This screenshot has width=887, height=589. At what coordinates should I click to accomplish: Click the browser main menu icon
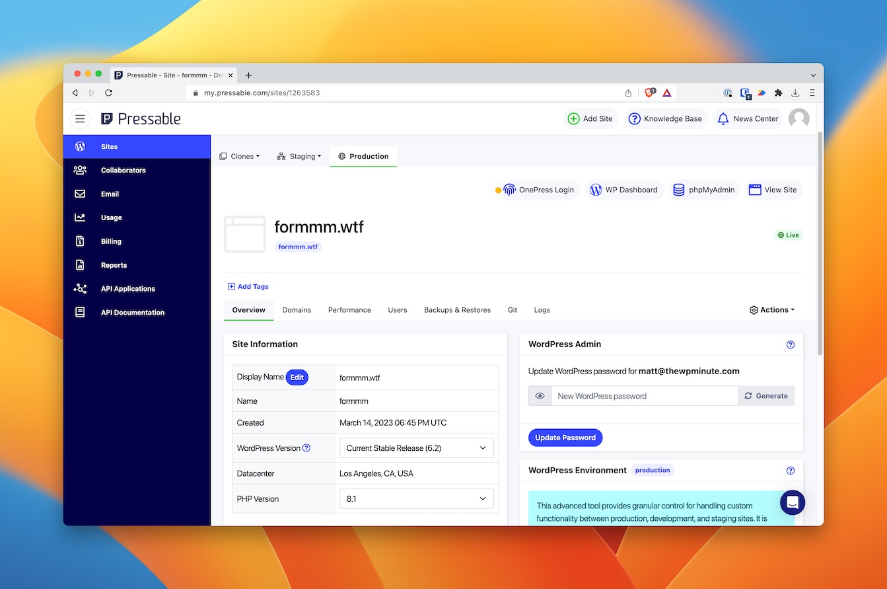tap(812, 93)
